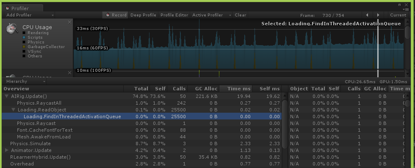This screenshot has width=415, height=168.
Task: Select Loading.FindInThreadedActivationQueue row
Action: [141, 117]
